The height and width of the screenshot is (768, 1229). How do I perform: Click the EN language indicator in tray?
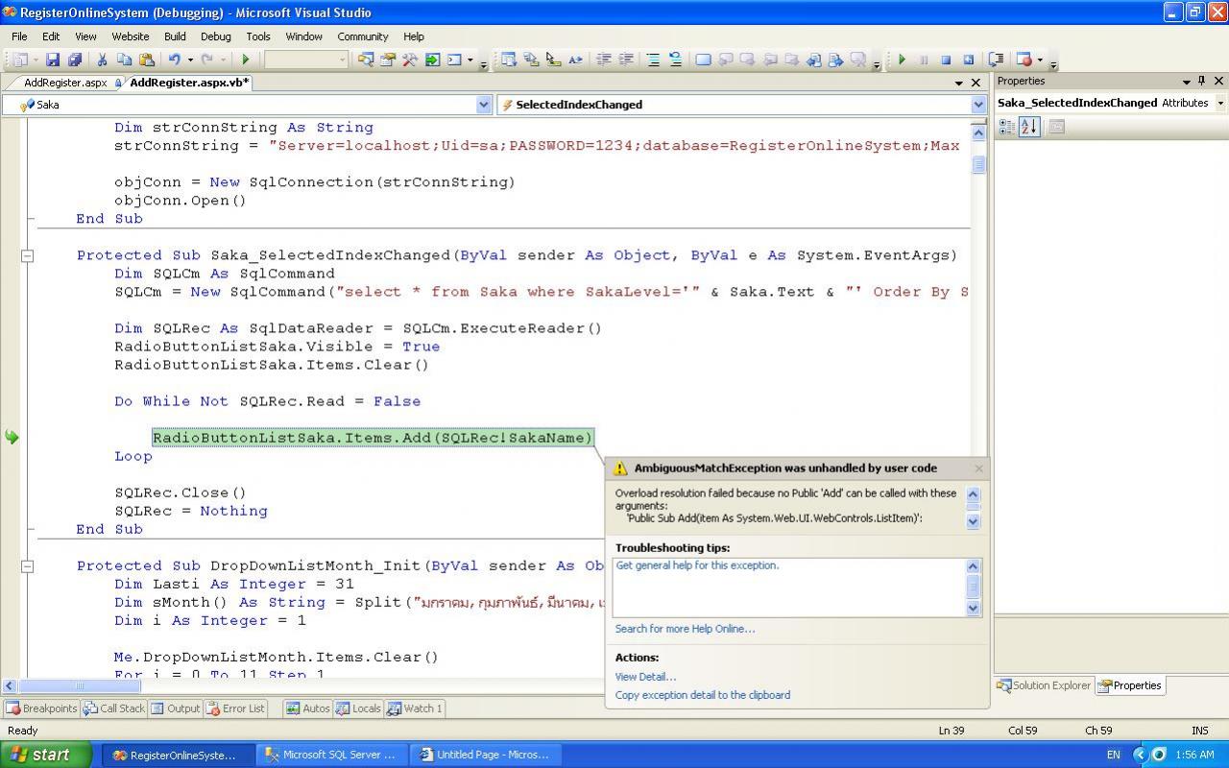point(1113,756)
